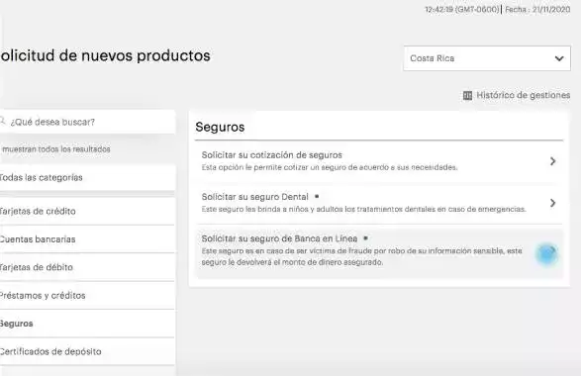
Task: Select Préstamos y créditos category
Action: [x=87, y=295]
